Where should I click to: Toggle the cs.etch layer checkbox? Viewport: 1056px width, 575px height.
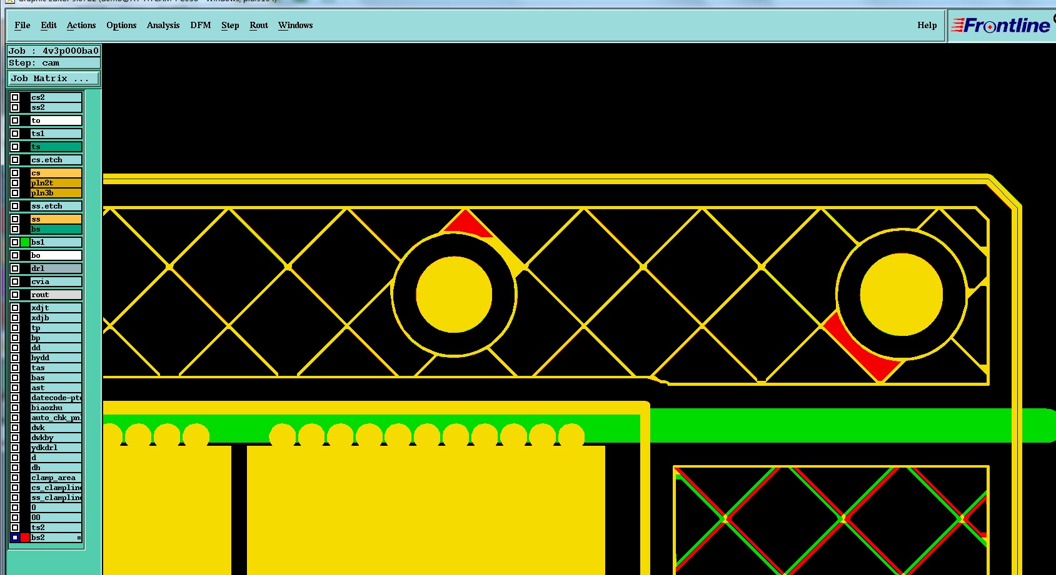click(x=15, y=160)
